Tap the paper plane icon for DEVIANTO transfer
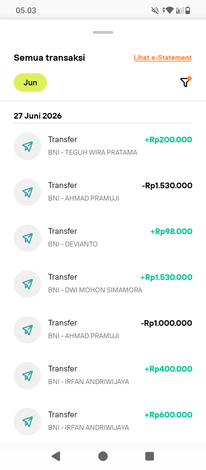This screenshot has width=206, height=470. 27,238
